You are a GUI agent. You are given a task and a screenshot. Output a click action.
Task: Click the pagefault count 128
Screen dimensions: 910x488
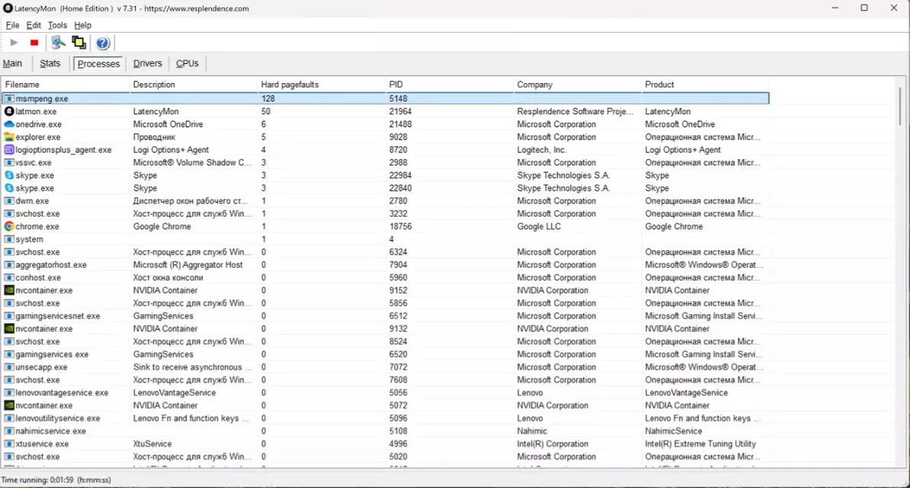[x=268, y=98]
